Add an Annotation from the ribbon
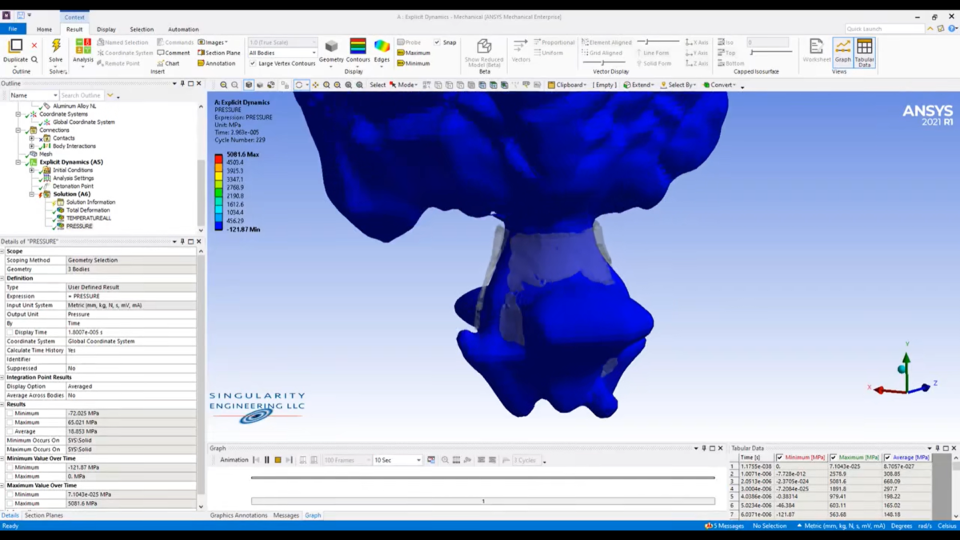Image resolution: width=960 pixels, height=540 pixels. 217,63
